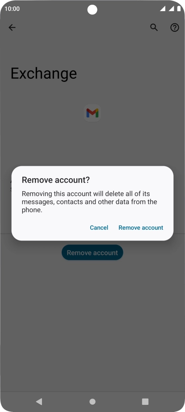Tap the second signal strength icon
185x412 pixels.
tap(172, 9)
